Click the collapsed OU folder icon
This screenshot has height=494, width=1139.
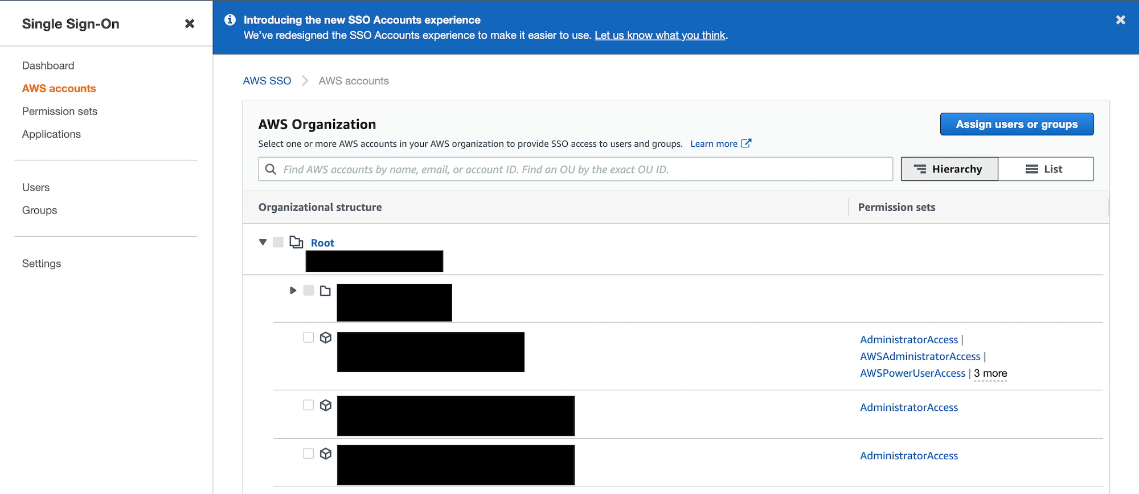[325, 291]
